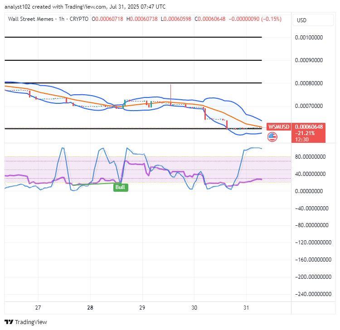This screenshot has width=340, height=330.
Task: Click the 0.00000000 oscillator axis label
Action: pos(309,191)
